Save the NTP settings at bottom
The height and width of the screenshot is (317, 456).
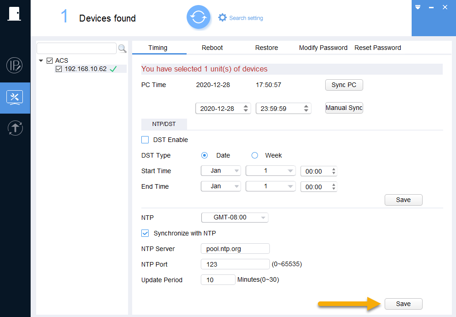[x=403, y=304]
